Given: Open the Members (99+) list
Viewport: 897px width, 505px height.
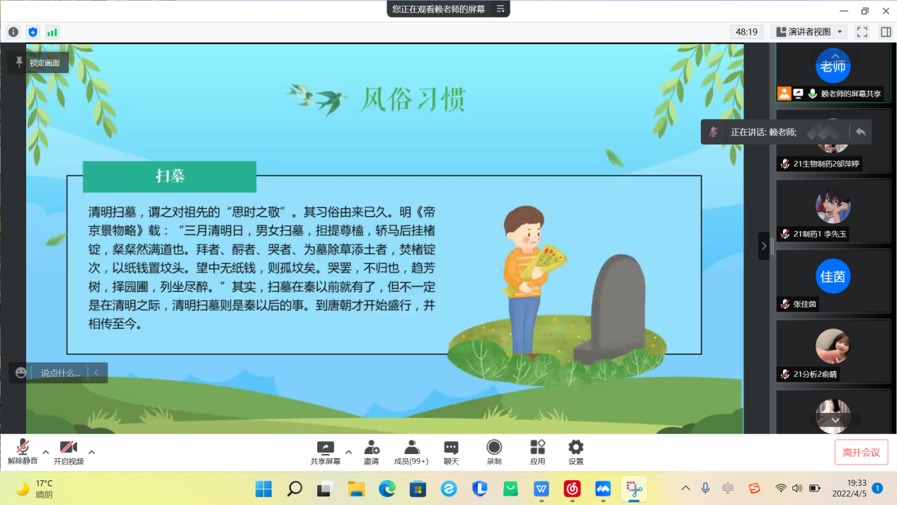Looking at the screenshot, I should 411,452.
